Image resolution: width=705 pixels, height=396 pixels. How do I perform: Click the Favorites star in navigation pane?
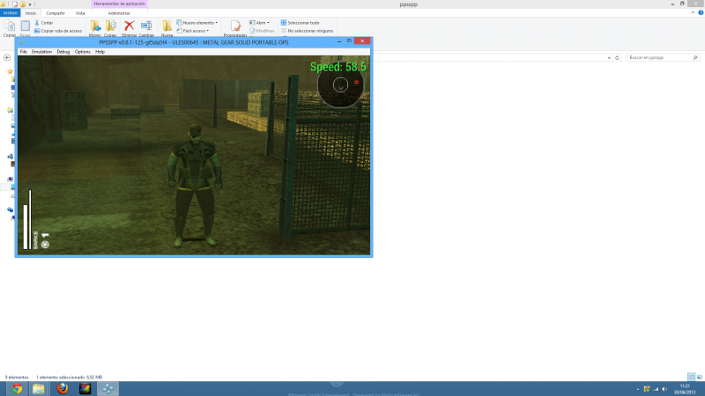[10, 71]
